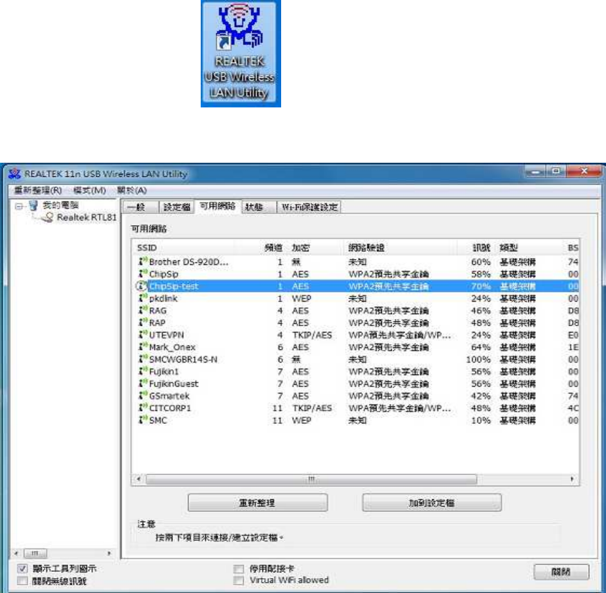Toggle 顯示工具列圖示 checkbox
Image resolution: width=606 pixels, height=593 pixels.
click(23, 569)
